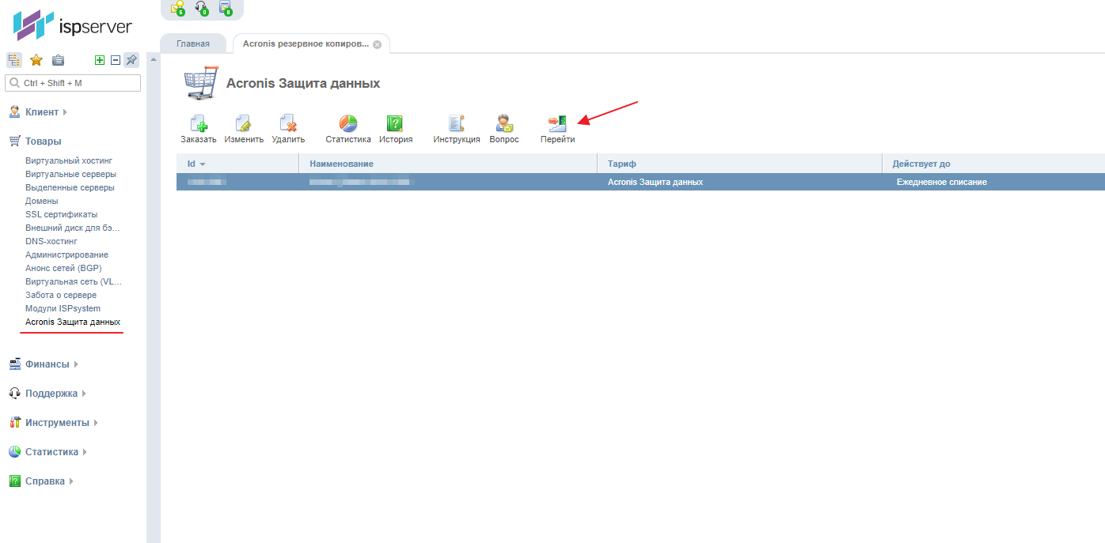This screenshot has height=543, width=1105.
Task: Toggle the sidebar pin icon
Action: click(131, 59)
